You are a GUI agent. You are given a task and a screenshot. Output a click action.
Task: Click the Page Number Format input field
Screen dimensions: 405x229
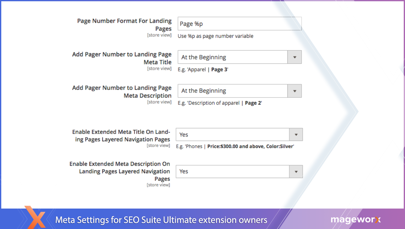pos(239,24)
